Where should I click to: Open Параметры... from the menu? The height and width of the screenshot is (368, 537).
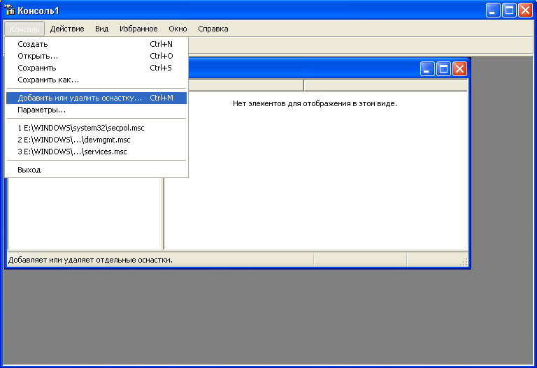click(x=96, y=110)
